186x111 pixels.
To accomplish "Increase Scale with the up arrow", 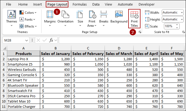I will click(x=177, y=25).
